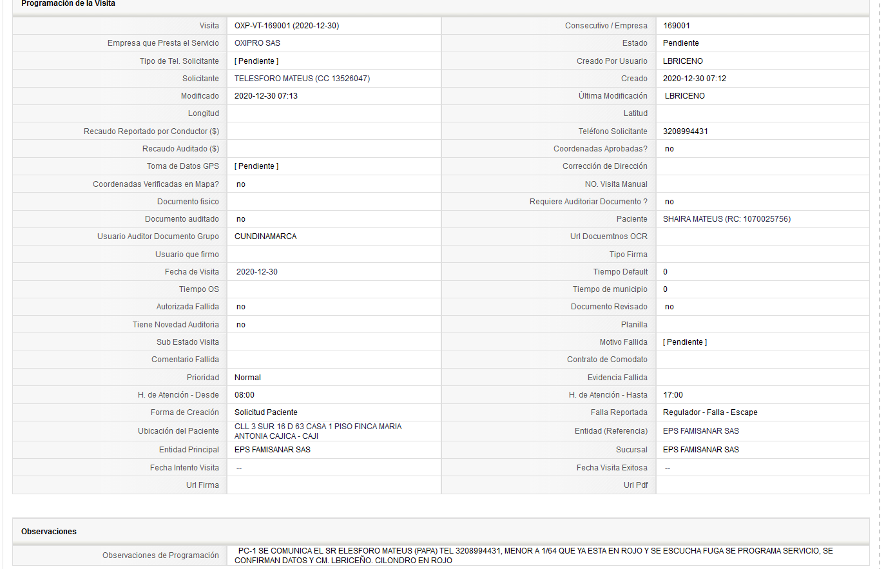Click Falla Reportada value Regulador - Falla - Escape

click(710, 412)
